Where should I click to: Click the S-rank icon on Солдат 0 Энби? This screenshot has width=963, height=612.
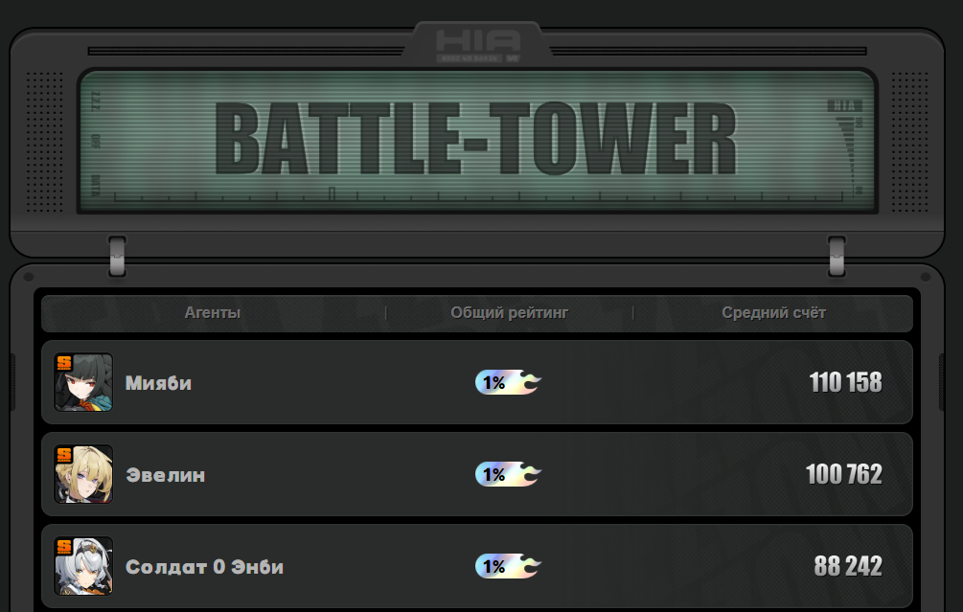click(x=64, y=548)
